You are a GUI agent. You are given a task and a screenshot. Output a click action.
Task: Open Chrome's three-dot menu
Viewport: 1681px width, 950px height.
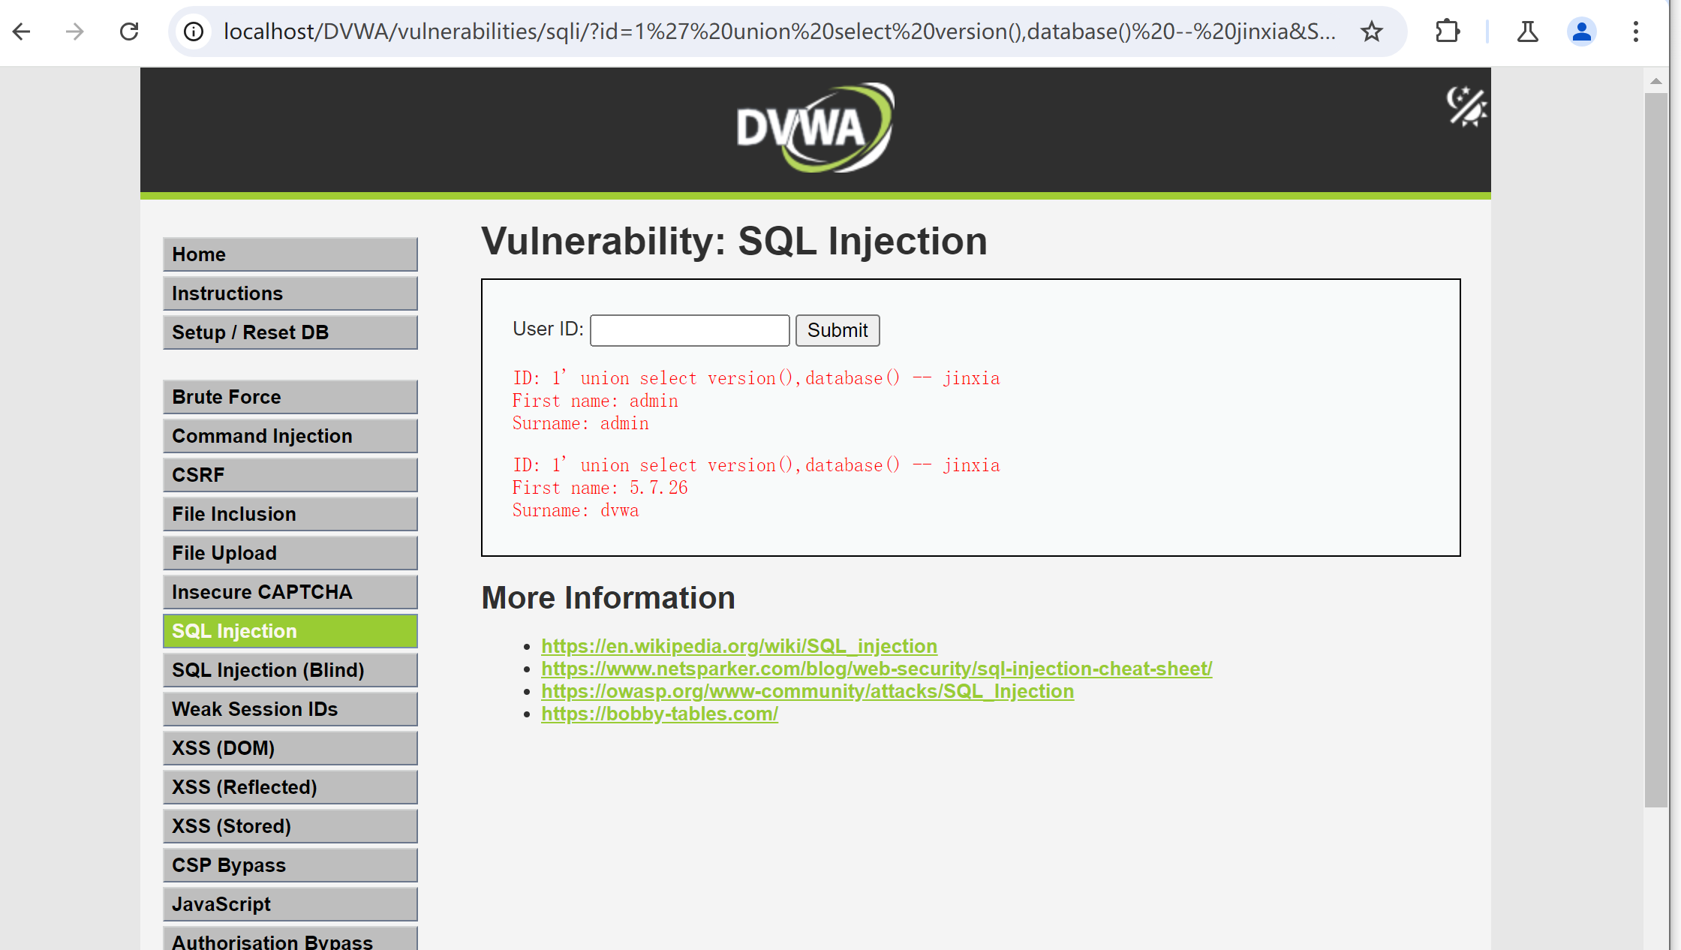point(1636,32)
